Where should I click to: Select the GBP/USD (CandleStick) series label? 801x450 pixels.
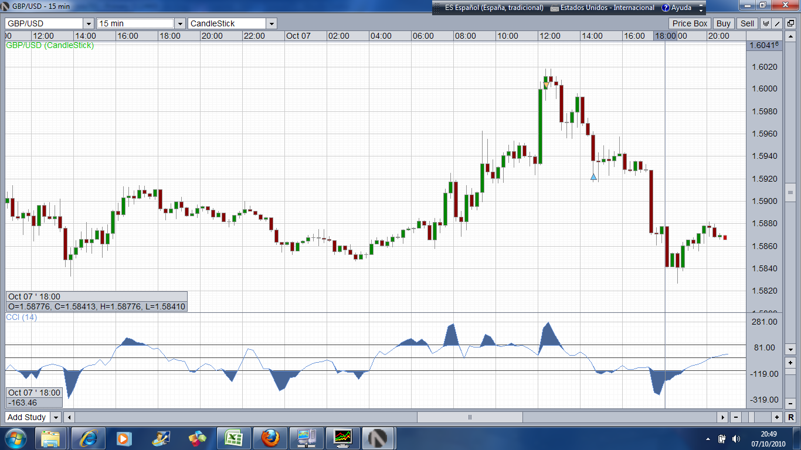pos(50,45)
